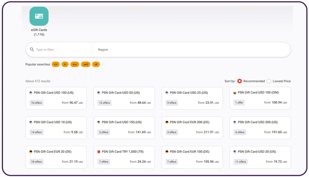The width and height of the screenshot is (309, 177).
Task: Click the search magnifier icon
Action: point(32,49)
